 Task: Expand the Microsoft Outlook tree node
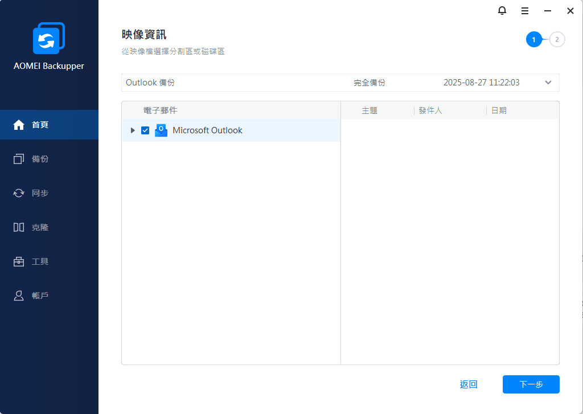pyautogui.click(x=132, y=130)
